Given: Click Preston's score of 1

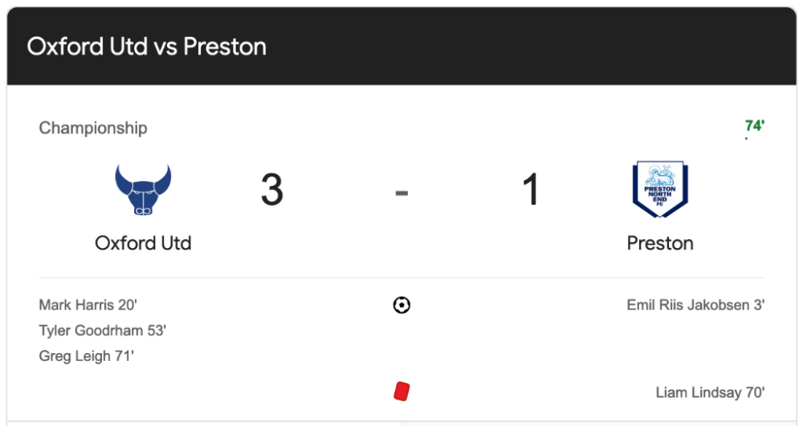Looking at the screenshot, I should click(x=531, y=191).
